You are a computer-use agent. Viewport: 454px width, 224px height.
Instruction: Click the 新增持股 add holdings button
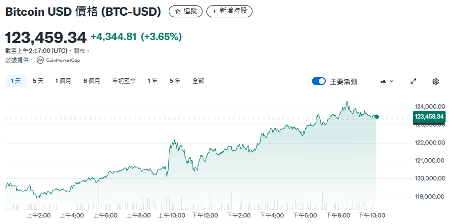229,11
